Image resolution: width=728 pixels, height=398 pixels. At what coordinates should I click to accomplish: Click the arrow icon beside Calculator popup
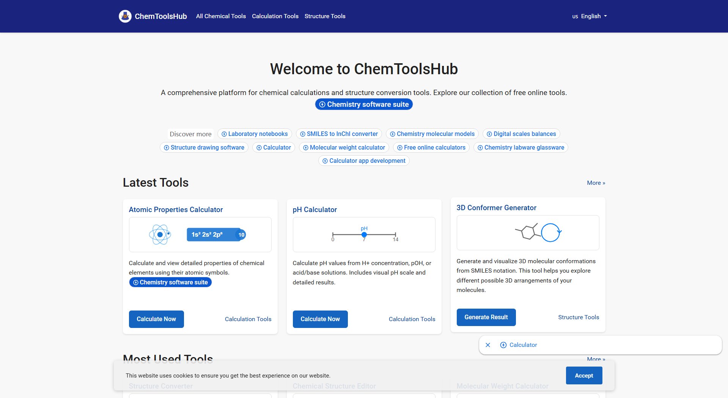503,345
